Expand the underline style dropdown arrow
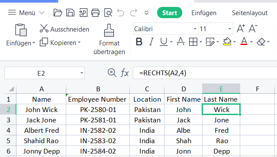The height and width of the screenshot is (157, 277). pos(171,42)
